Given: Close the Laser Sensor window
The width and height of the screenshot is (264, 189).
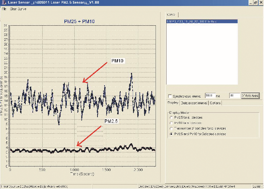Looking at the screenshot, I should [260, 2].
